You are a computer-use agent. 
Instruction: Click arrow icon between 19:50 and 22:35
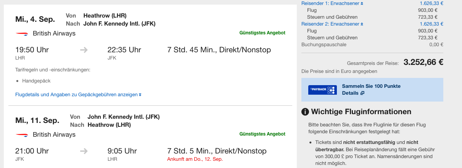[84, 50]
